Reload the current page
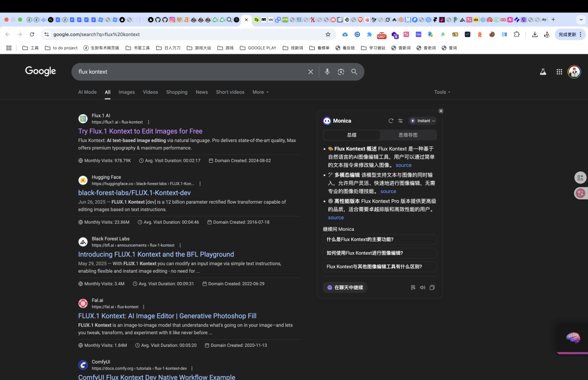 [x=32, y=34]
